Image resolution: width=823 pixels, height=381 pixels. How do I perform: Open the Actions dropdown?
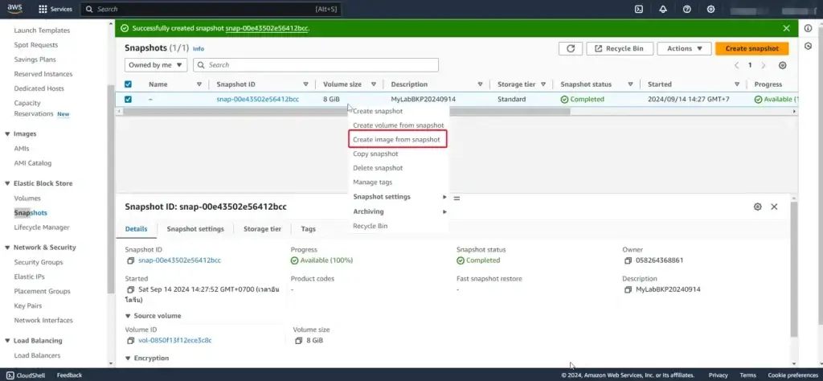point(685,48)
